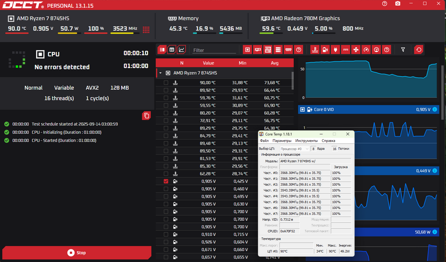The width and height of the screenshot is (446, 262).
Task: Toggle the current sensor type icon
Action: pos(346,50)
